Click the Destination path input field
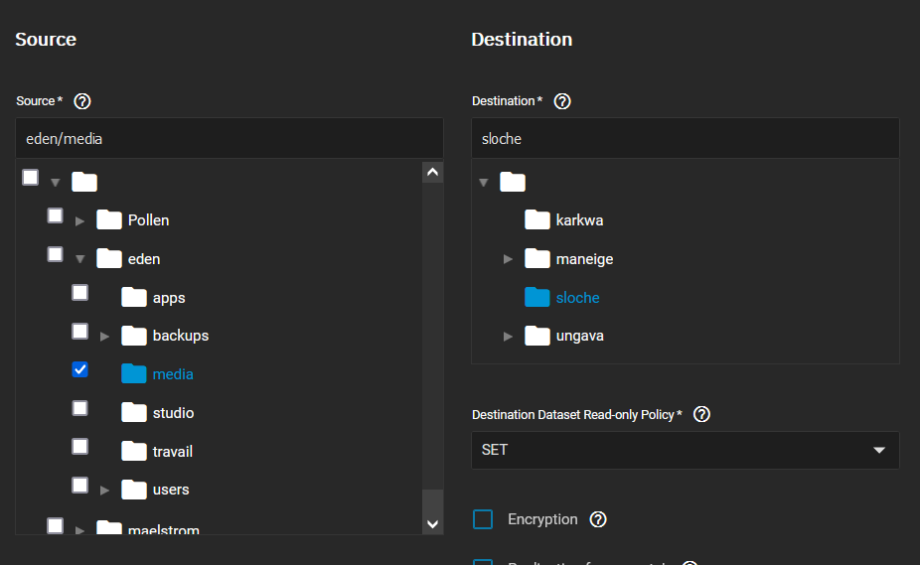The width and height of the screenshot is (920, 565). pyautogui.click(x=686, y=138)
